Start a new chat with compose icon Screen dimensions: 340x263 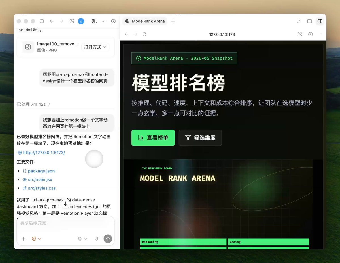click(72, 21)
